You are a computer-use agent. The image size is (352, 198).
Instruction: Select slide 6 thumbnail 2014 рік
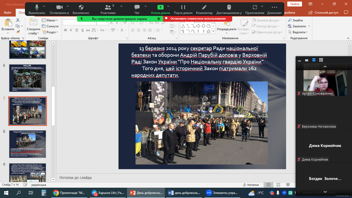point(28,78)
